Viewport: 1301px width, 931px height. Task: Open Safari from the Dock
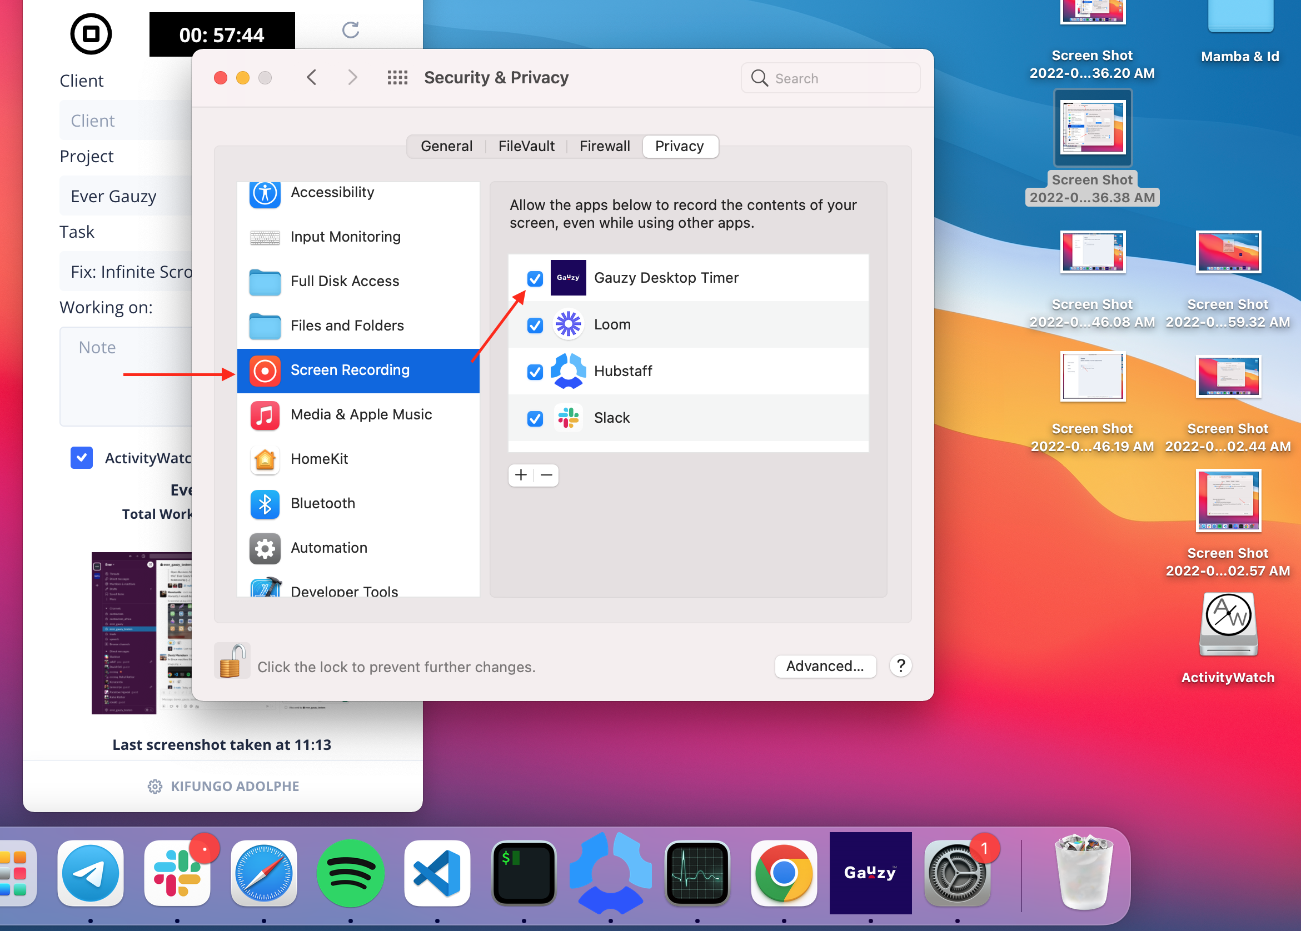(x=264, y=874)
